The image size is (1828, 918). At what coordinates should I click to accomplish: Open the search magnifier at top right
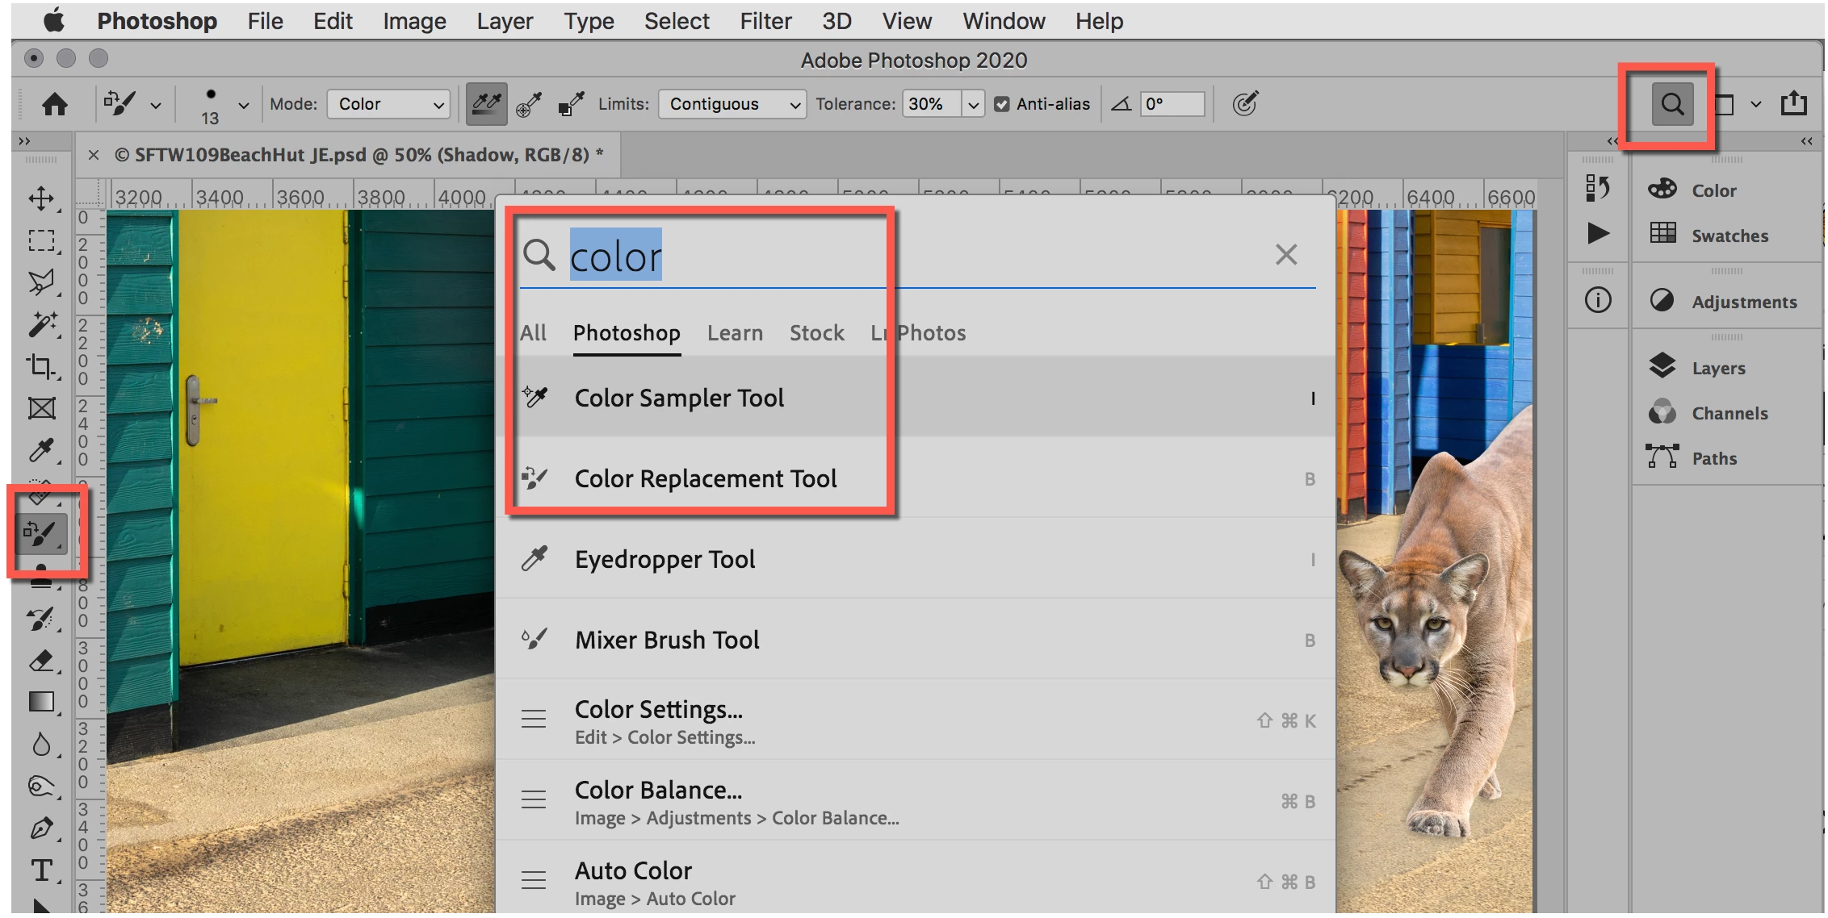coord(1672,105)
